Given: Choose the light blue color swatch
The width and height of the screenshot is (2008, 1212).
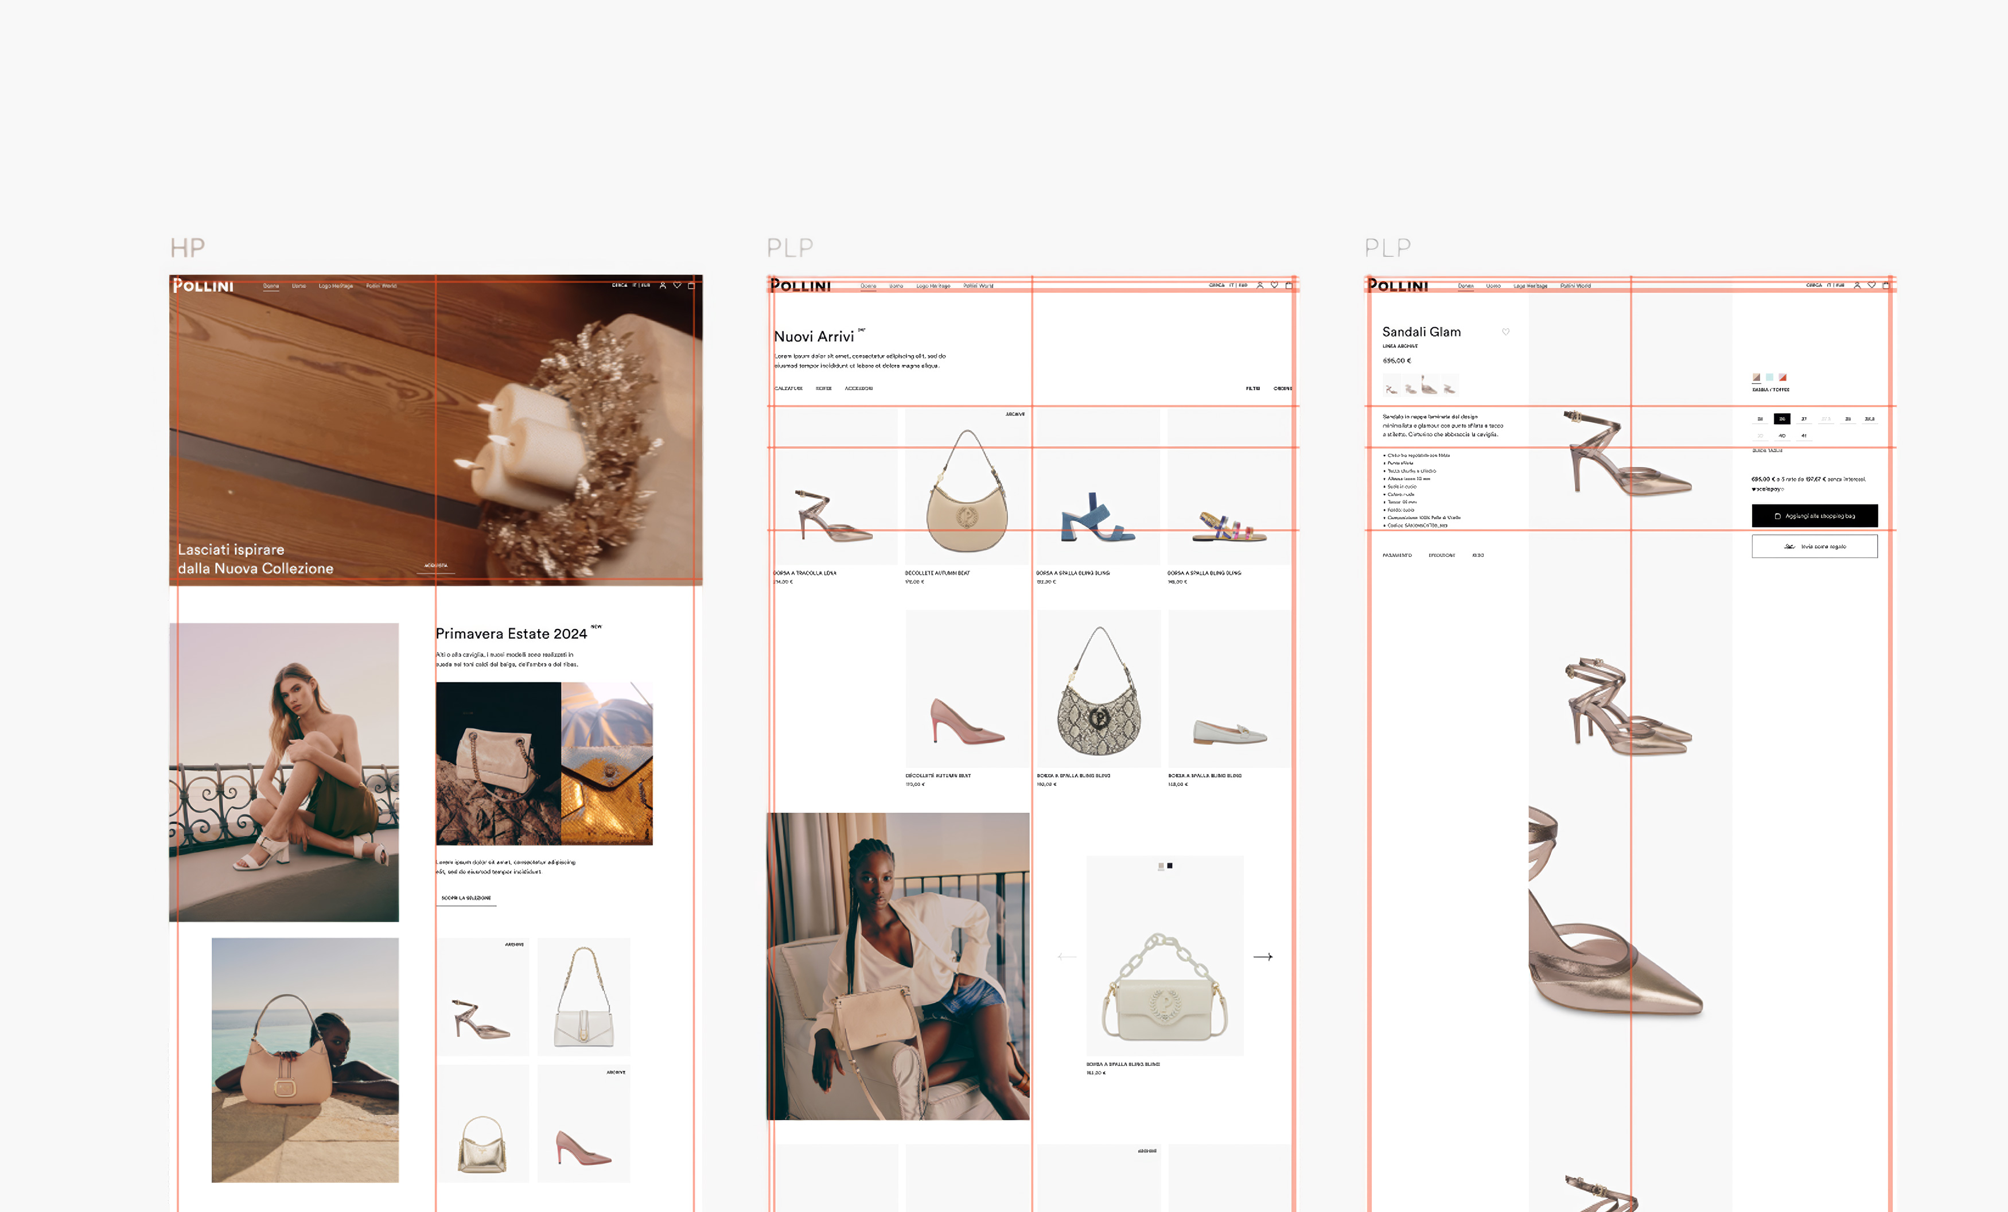Looking at the screenshot, I should (1769, 378).
